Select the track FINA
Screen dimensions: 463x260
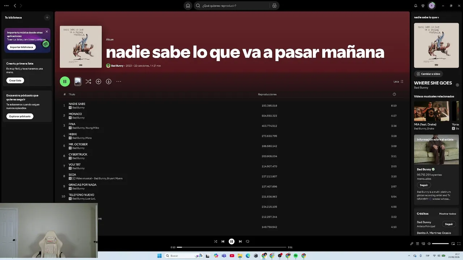tap(72, 124)
